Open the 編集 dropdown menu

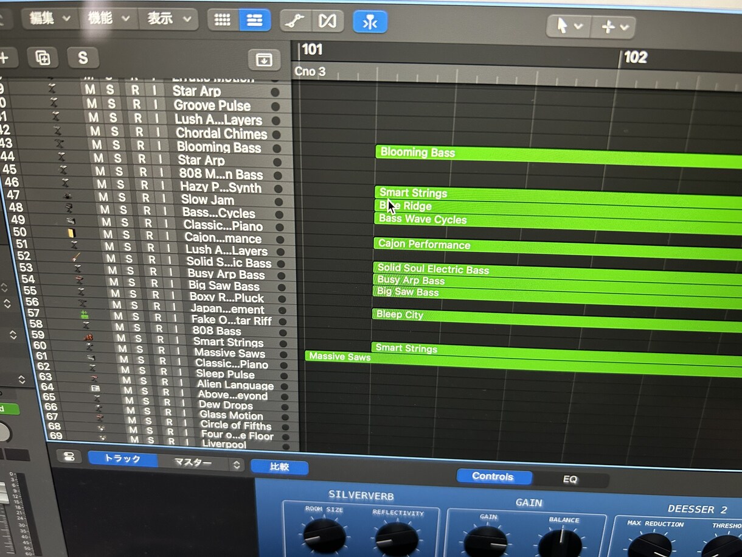coord(49,18)
